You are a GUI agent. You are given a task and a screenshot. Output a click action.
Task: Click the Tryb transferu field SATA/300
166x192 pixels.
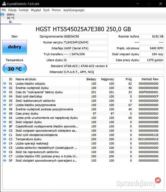click(x=86, y=54)
